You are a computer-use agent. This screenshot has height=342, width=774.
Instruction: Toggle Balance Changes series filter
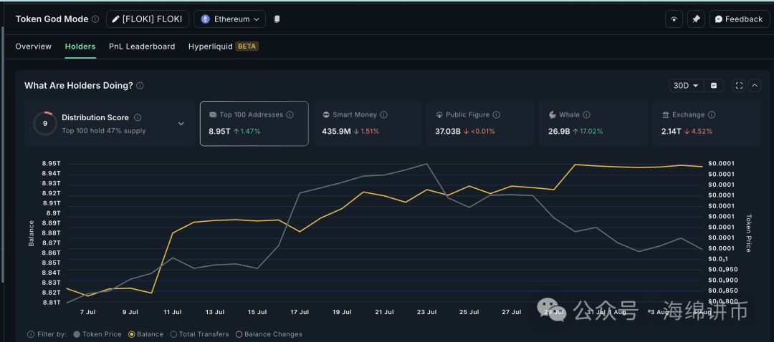coord(269,334)
